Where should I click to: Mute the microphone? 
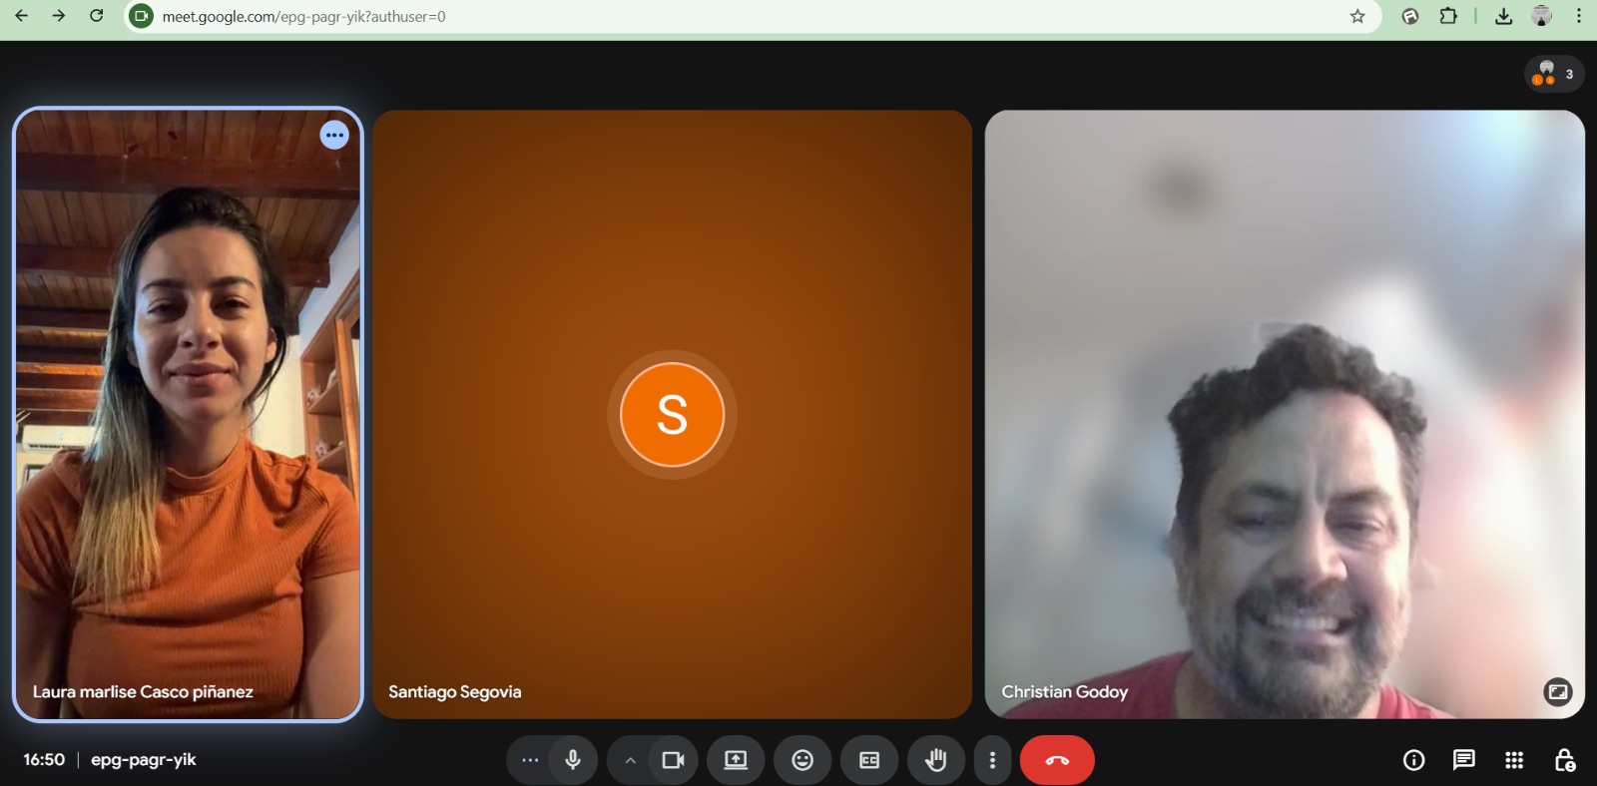(x=573, y=760)
